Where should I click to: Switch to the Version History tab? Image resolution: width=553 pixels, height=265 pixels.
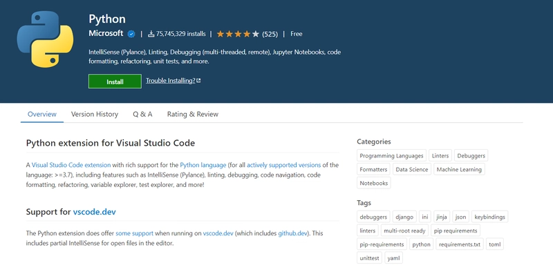pyautogui.click(x=95, y=114)
